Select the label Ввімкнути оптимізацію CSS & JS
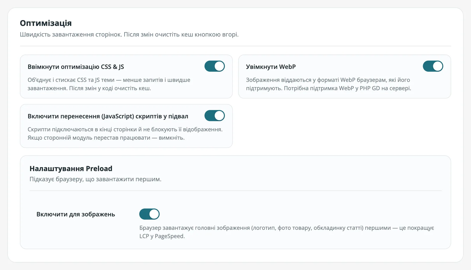471x270 pixels. [76, 67]
